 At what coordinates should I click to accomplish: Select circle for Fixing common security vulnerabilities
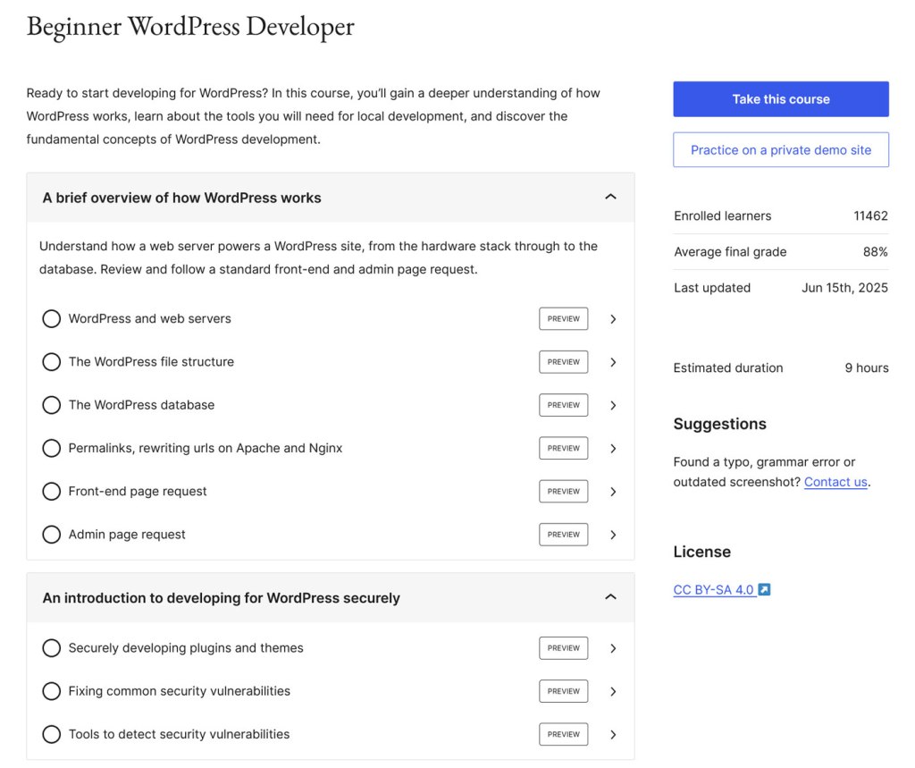click(52, 691)
